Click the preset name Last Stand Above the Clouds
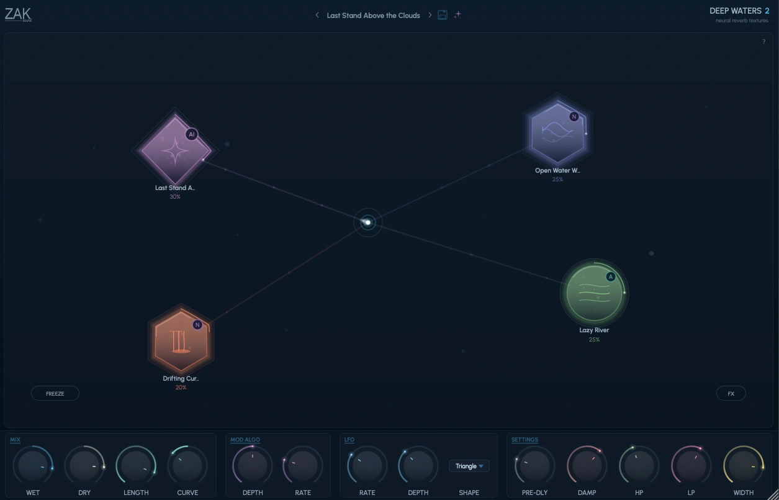 (x=374, y=15)
